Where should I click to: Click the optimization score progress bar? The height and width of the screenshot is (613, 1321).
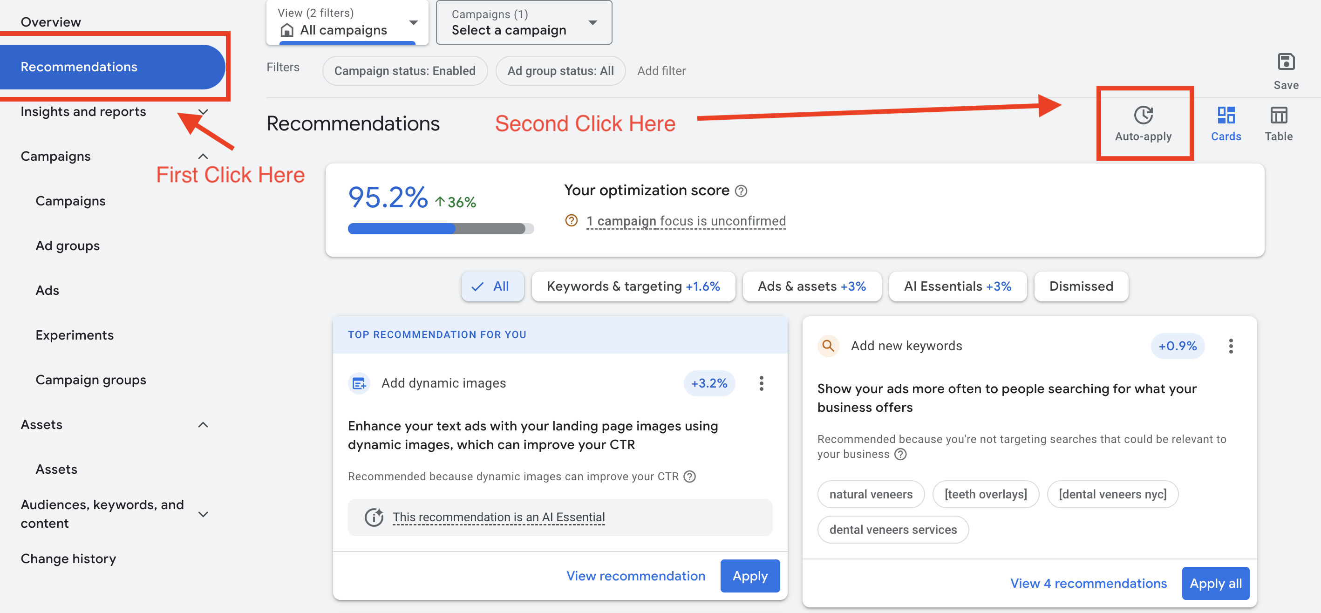[441, 229]
